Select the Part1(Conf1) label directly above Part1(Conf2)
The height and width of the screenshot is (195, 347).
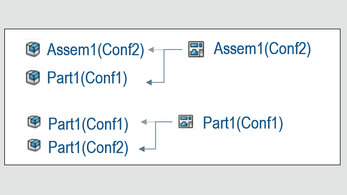(88, 124)
